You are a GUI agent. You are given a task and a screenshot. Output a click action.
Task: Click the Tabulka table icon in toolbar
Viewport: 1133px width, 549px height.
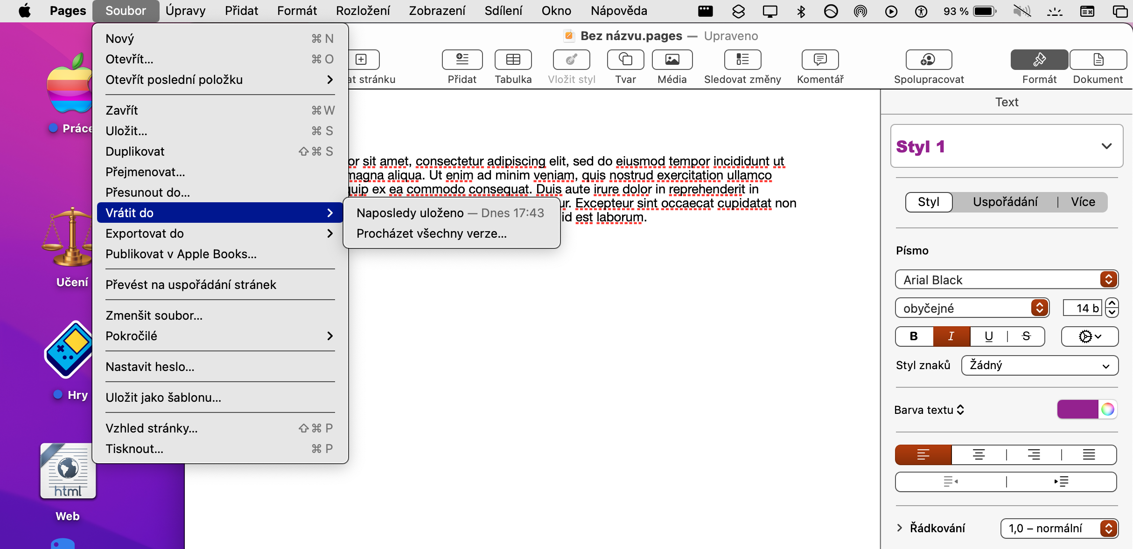(x=513, y=60)
